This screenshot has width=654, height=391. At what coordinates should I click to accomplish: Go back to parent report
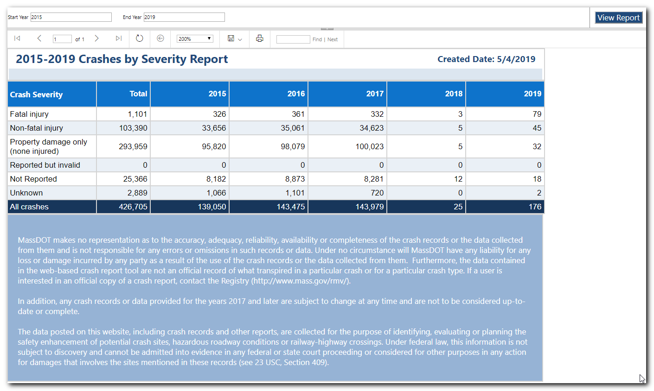click(x=160, y=38)
